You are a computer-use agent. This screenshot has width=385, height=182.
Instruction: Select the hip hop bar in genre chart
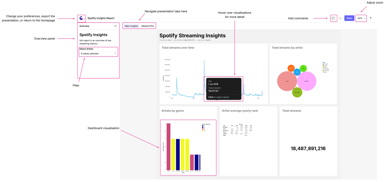click(182, 154)
